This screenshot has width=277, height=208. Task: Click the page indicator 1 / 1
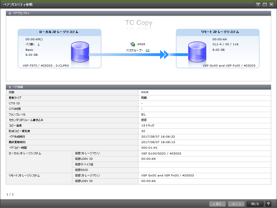[x=10, y=194]
